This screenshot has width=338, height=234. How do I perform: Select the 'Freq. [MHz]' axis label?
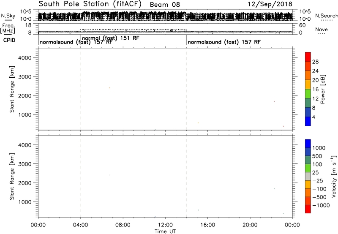tap(8, 28)
